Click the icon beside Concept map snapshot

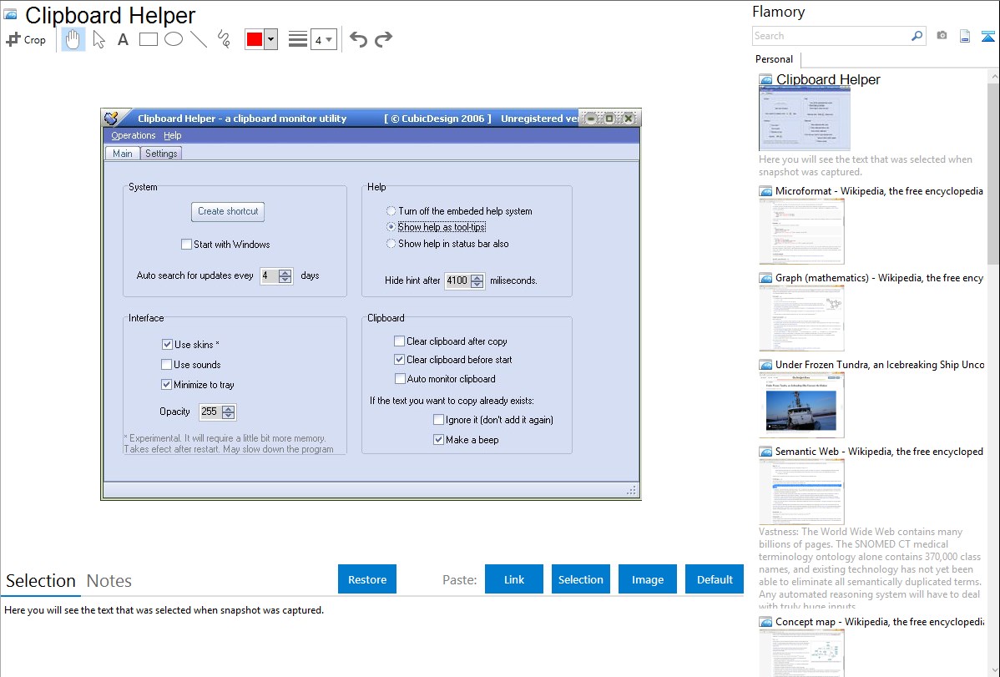[765, 622]
